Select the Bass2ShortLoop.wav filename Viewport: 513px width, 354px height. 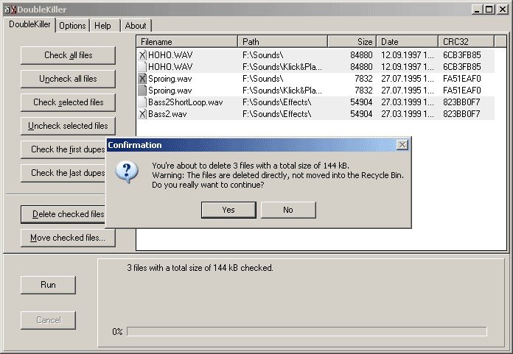186,102
